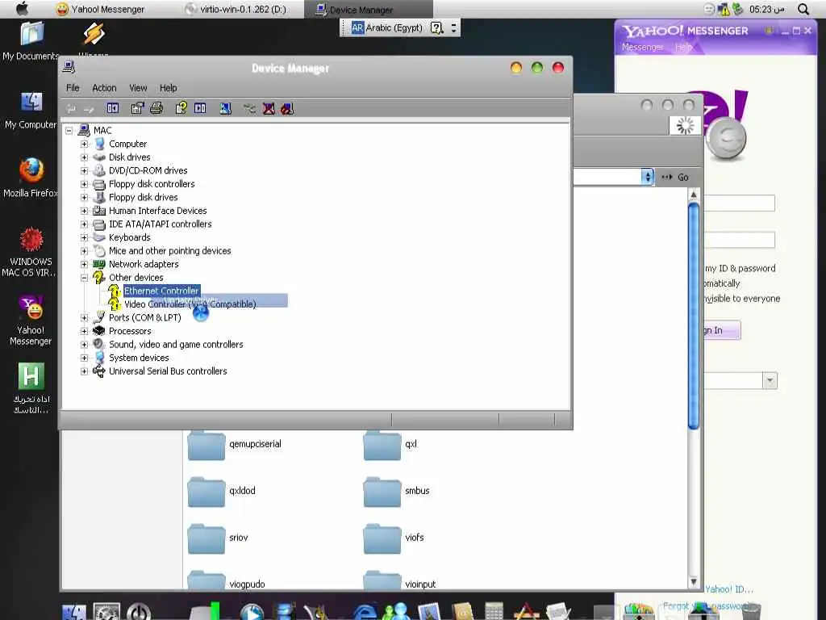Open Yahoo! Messenger desktop shortcut
The height and width of the screenshot is (620, 826).
tap(31, 320)
